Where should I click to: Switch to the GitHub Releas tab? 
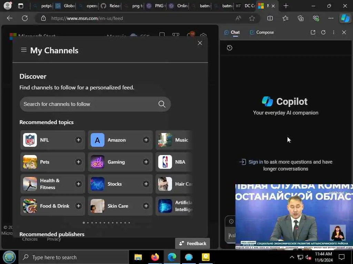tap(111, 6)
